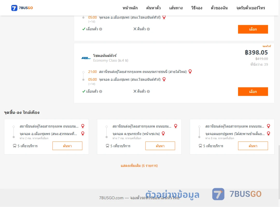Show info icon next to first card's คืนตั๋ว
This screenshot has width=280, height=207.
(x=148, y=29)
